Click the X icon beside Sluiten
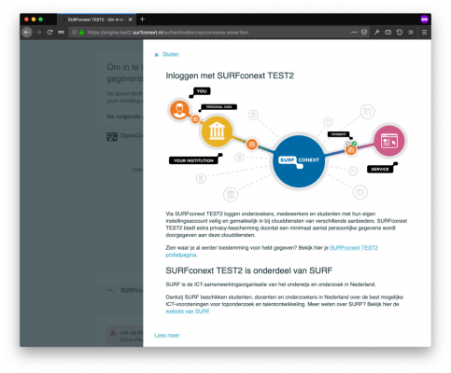The width and height of the screenshot is (451, 373). coord(157,55)
